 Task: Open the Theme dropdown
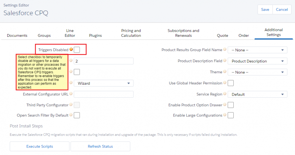click(x=257, y=72)
